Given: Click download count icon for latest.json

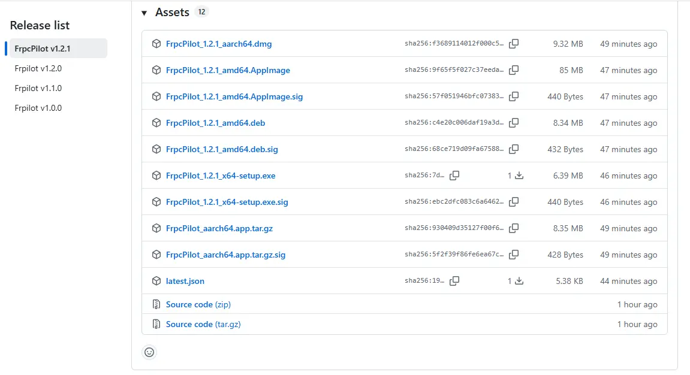Looking at the screenshot, I should [519, 281].
